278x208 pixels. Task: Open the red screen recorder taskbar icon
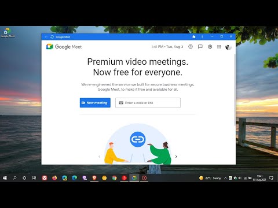tap(144, 178)
